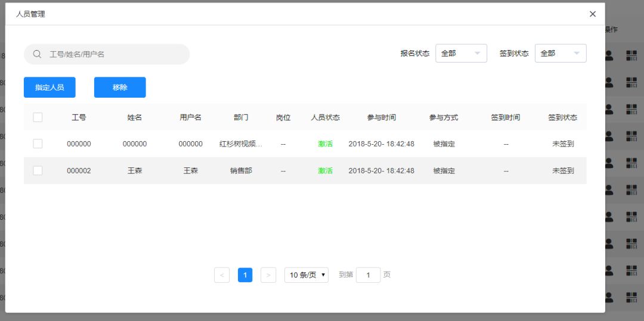Image resolution: width=644 pixels, height=321 pixels.
Task: Click the 指定人员 button
Action: [x=49, y=88]
